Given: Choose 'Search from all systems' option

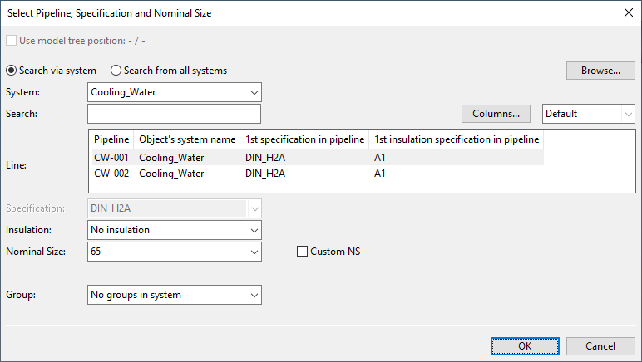Looking at the screenshot, I should [x=116, y=71].
